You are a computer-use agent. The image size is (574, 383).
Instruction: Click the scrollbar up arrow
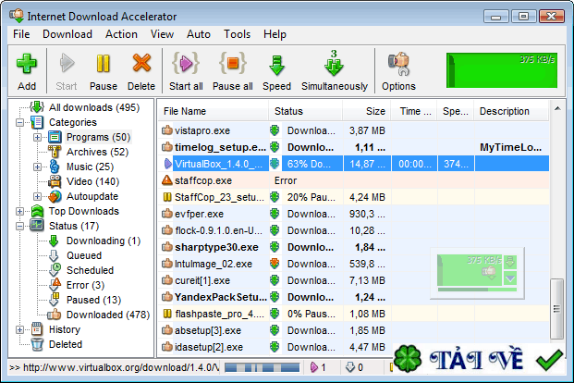click(x=557, y=108)
